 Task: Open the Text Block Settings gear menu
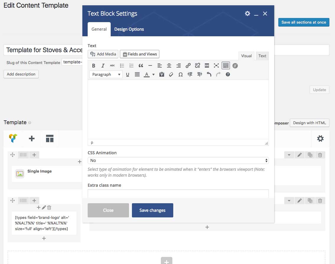(247, 14)
